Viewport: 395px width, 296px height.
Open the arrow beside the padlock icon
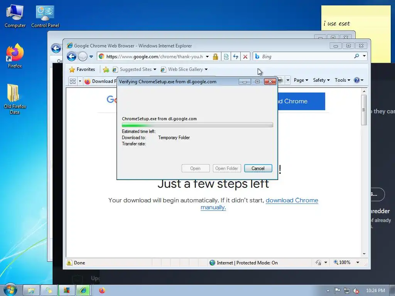pos(326,262)
